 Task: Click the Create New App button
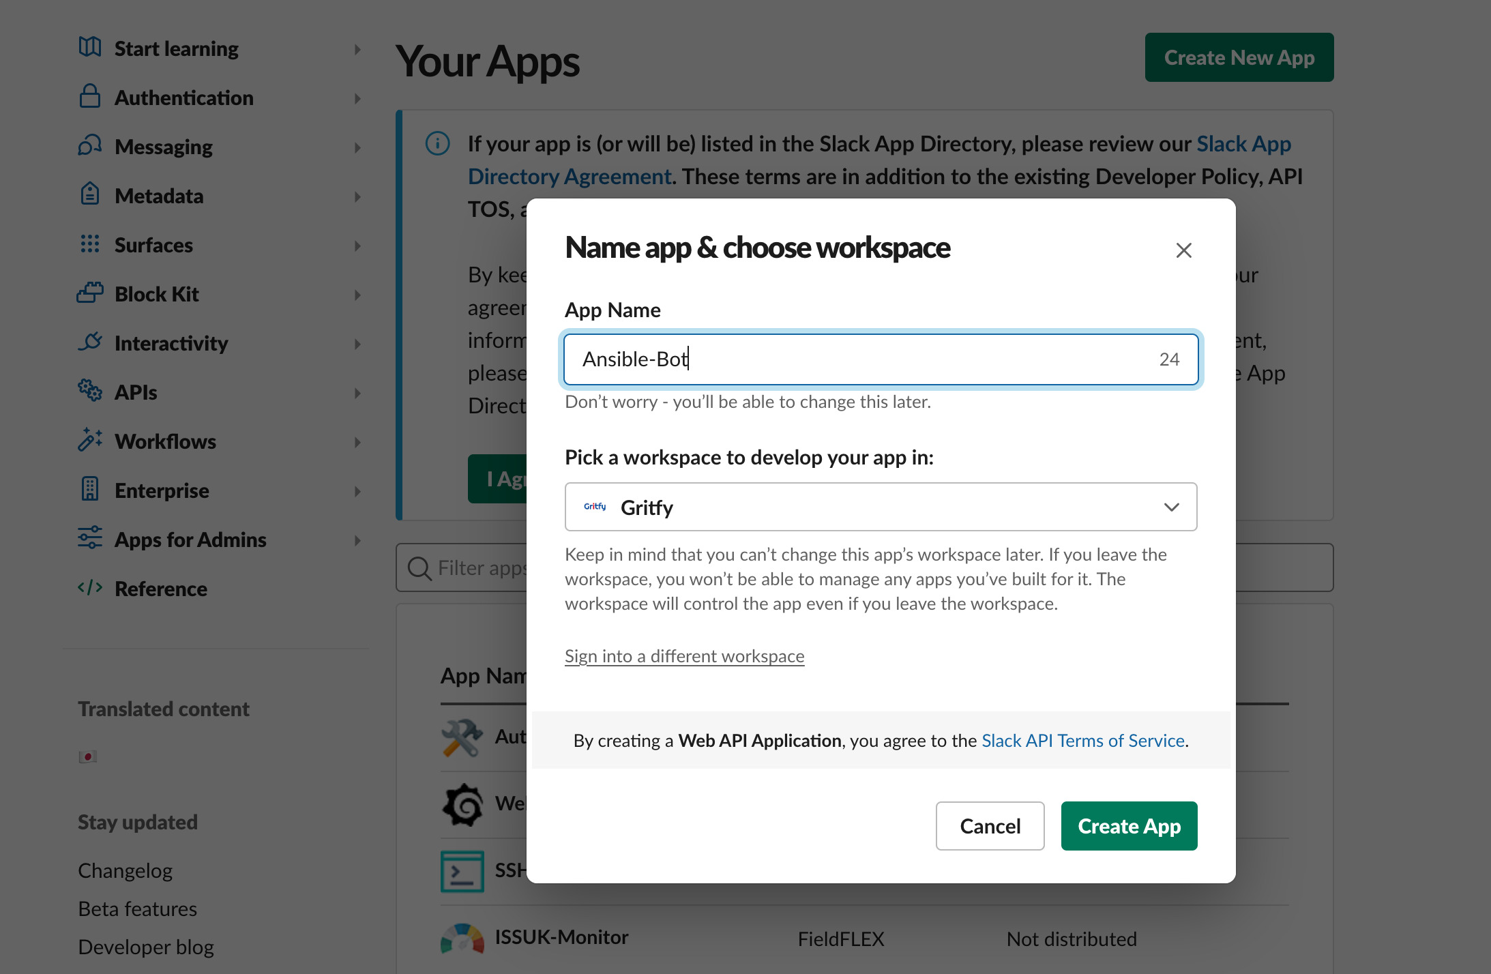point(1239,57)
